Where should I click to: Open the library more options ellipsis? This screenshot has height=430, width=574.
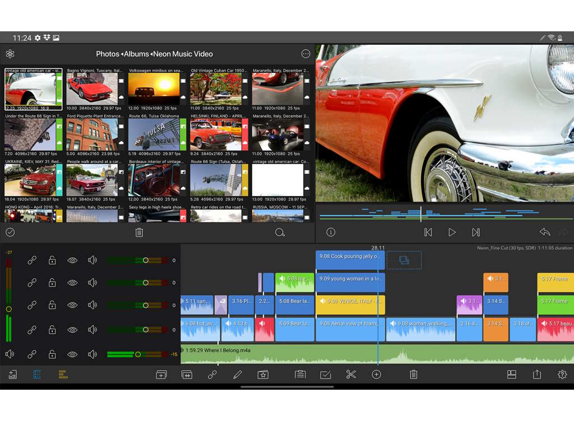(x=305, y=54)
